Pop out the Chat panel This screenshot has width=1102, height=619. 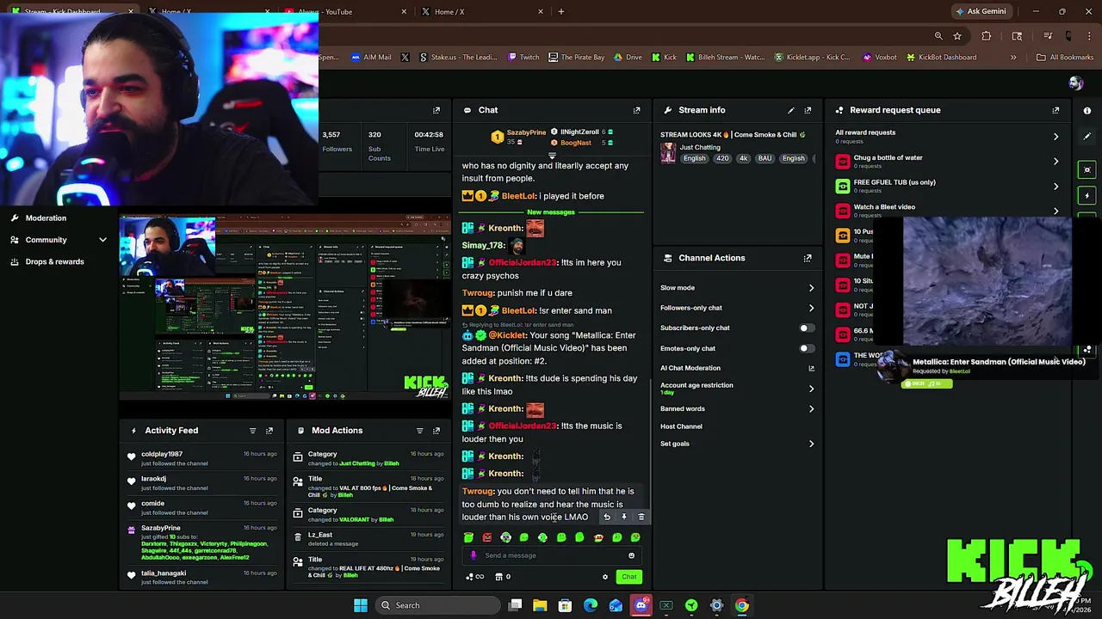click(636, 110)
